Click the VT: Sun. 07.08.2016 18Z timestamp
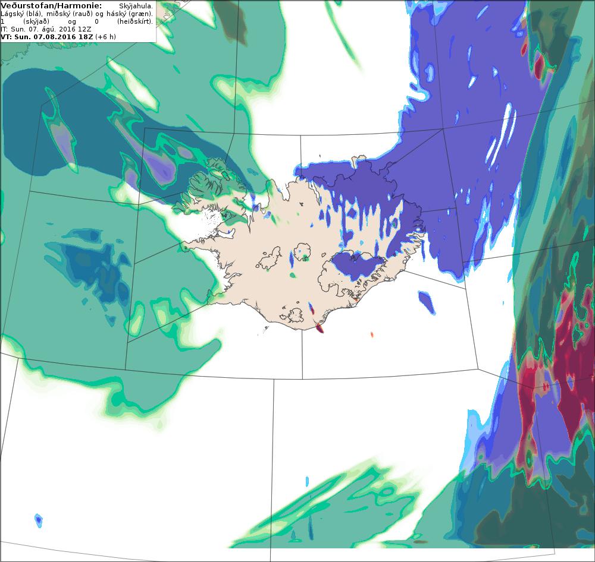The width and height of the screenshot is (595, 562). click(58, 37)
